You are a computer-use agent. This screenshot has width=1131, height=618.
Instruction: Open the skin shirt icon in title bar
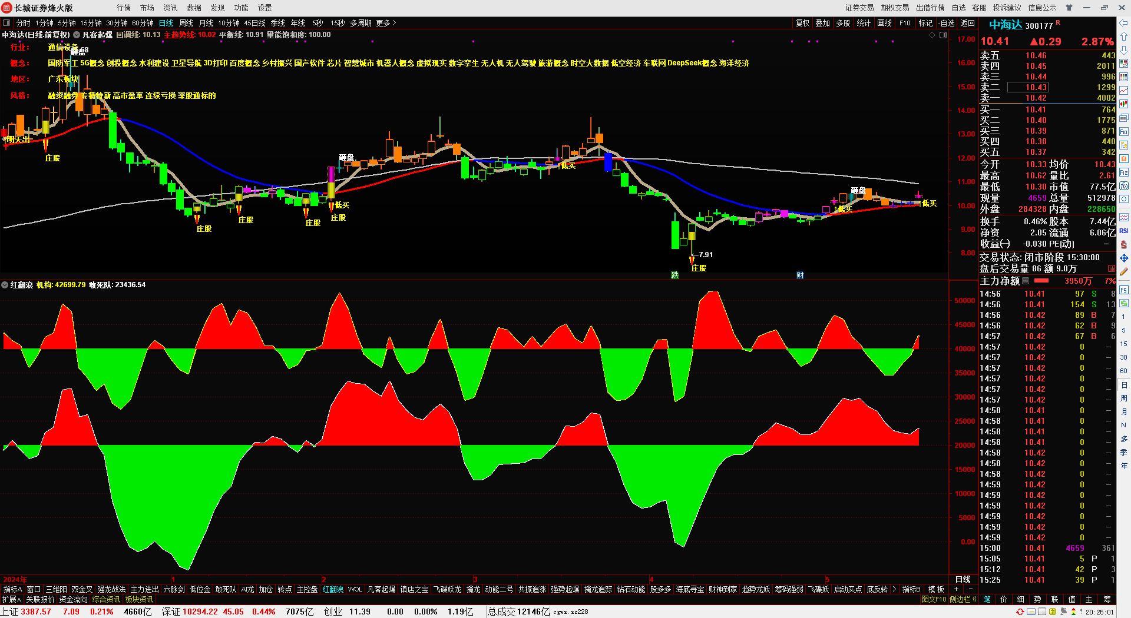tap(1069, 8)
